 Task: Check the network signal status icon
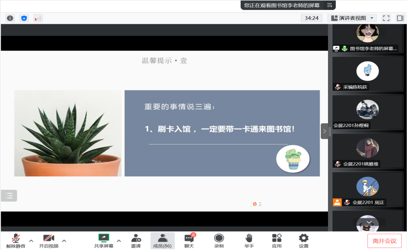pyautogui.click(x=38, y=18)
